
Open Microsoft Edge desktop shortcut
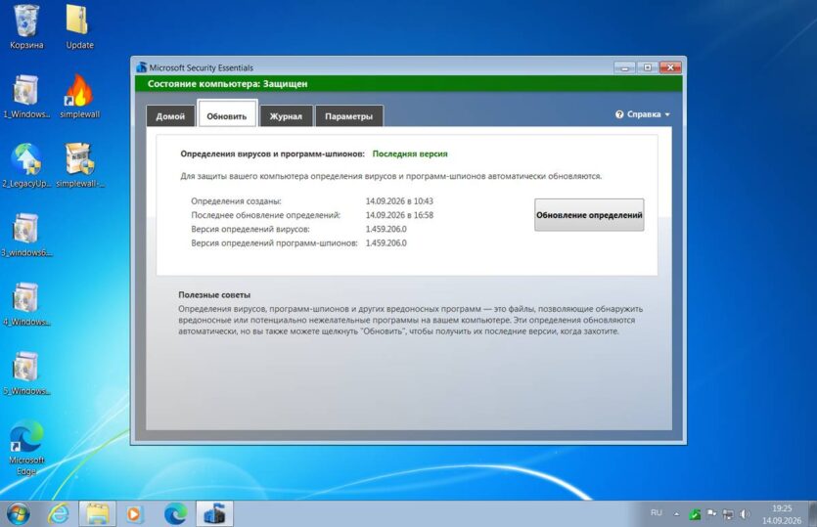click(26, 448)
